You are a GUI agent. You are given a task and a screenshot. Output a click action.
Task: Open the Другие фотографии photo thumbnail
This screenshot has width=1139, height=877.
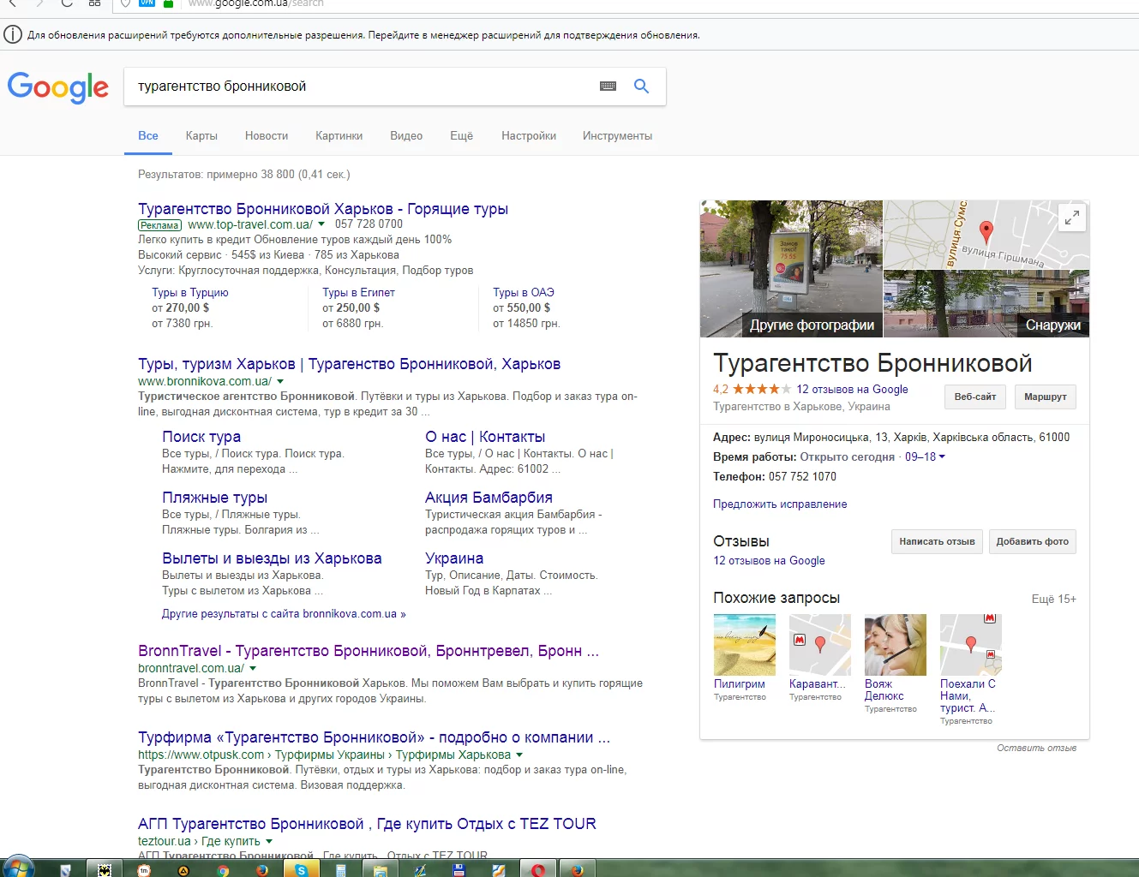(791, 269)
